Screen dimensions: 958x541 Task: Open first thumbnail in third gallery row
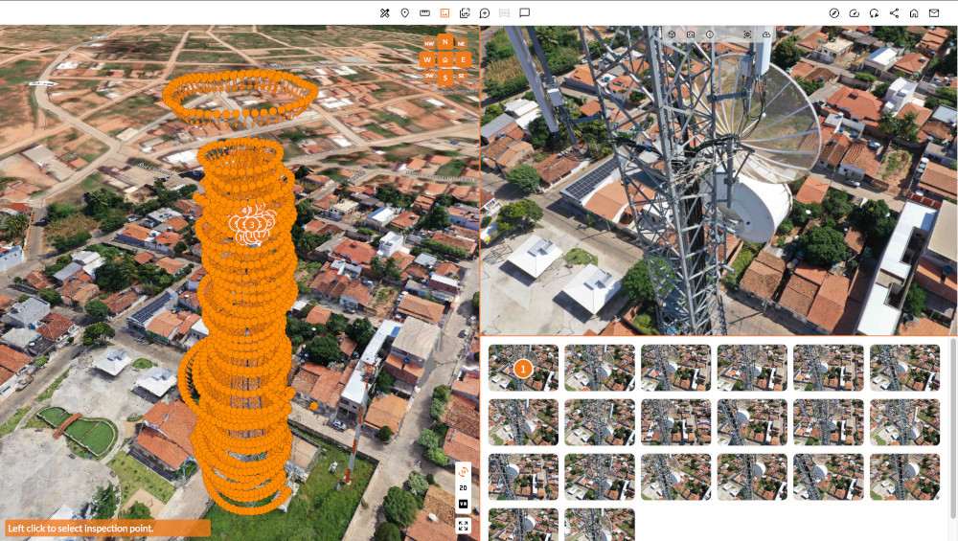[x=523, y=477]
